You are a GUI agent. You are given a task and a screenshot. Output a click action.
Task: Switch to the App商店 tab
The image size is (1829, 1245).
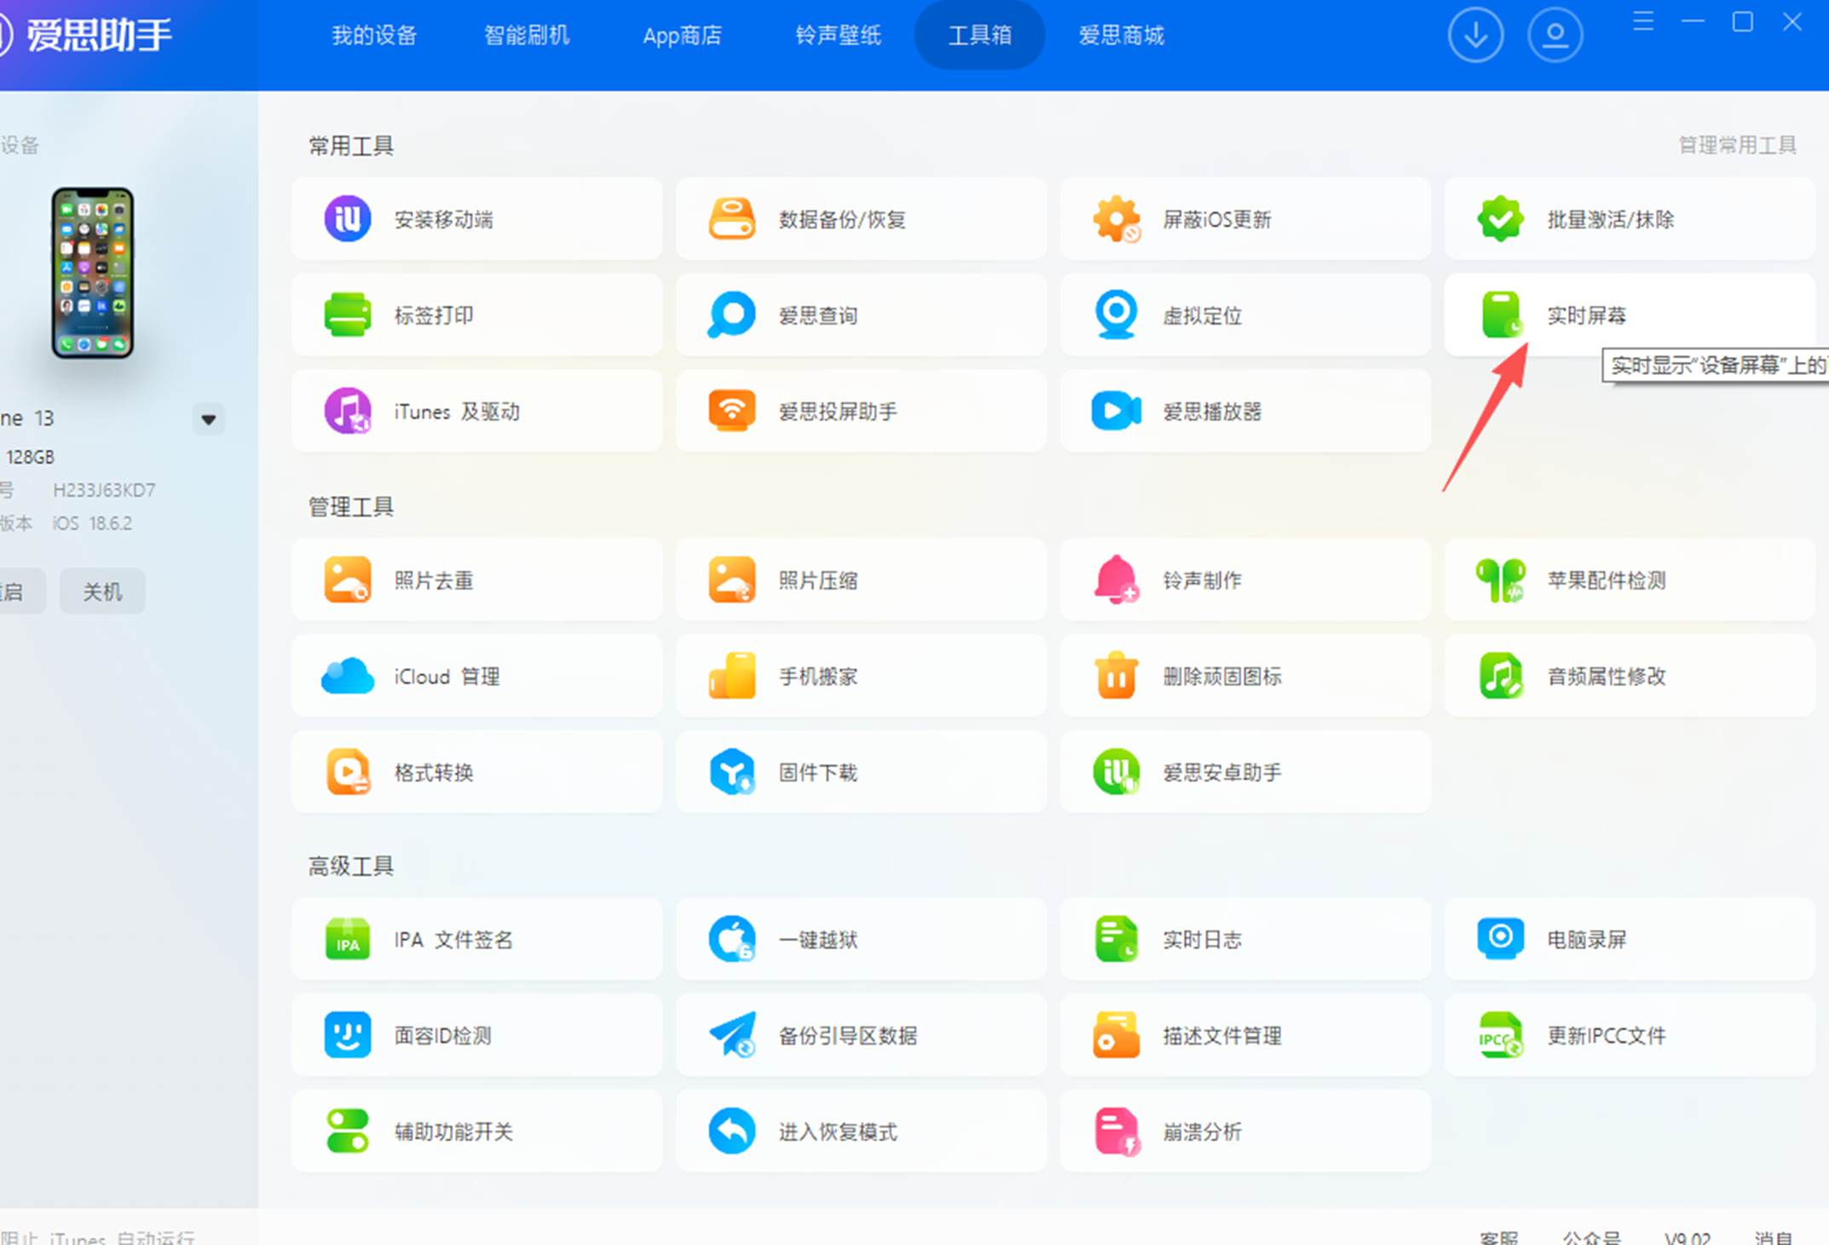click(x=682, y=36)
